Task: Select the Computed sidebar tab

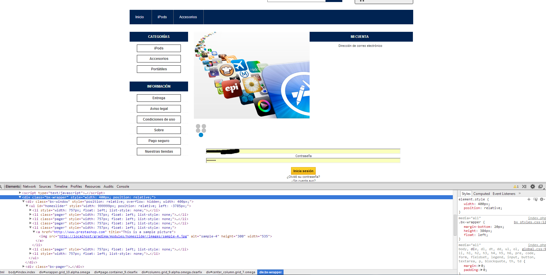Action: coord(481,194)
